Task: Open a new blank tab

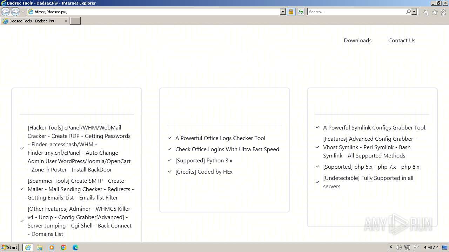Action: [75, 21]
